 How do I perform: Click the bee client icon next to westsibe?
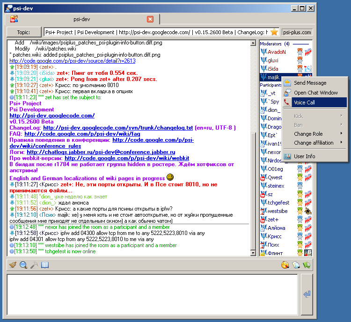[x=307, y=212]
